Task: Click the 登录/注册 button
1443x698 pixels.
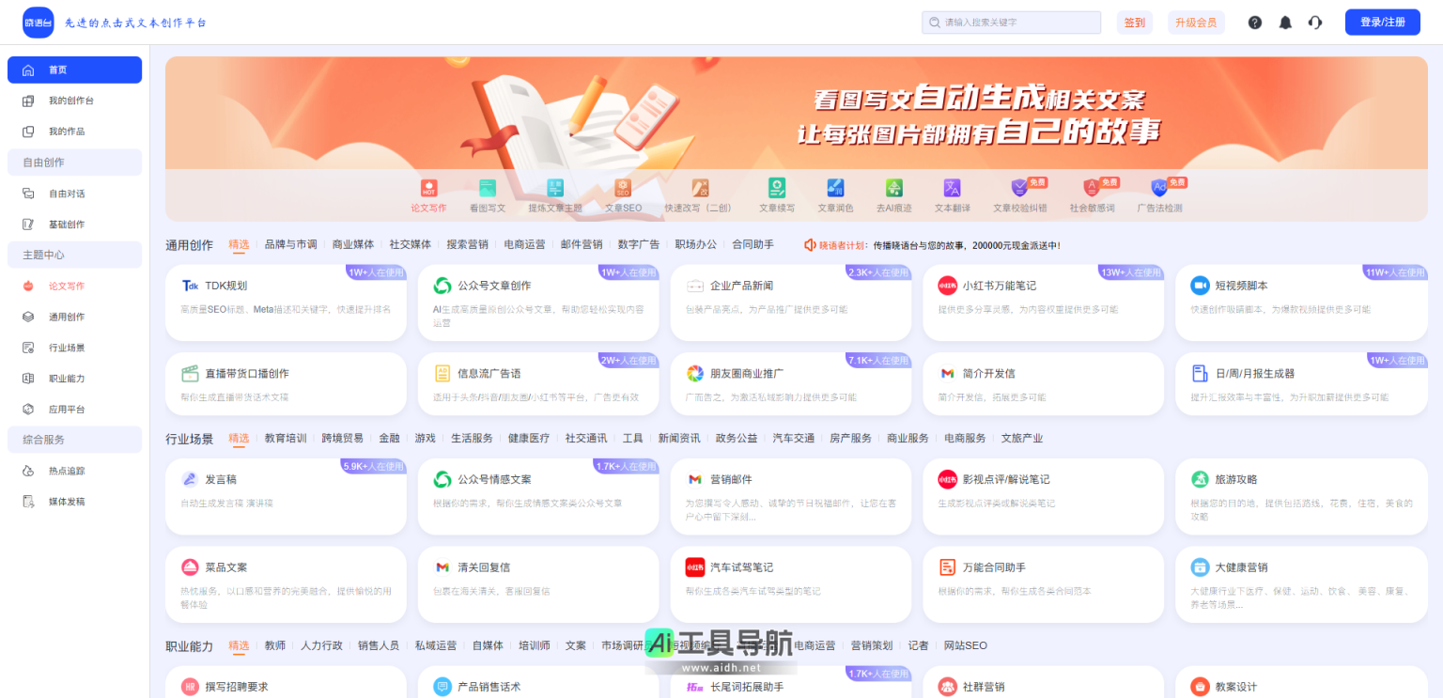Action: pos(1382,22)
